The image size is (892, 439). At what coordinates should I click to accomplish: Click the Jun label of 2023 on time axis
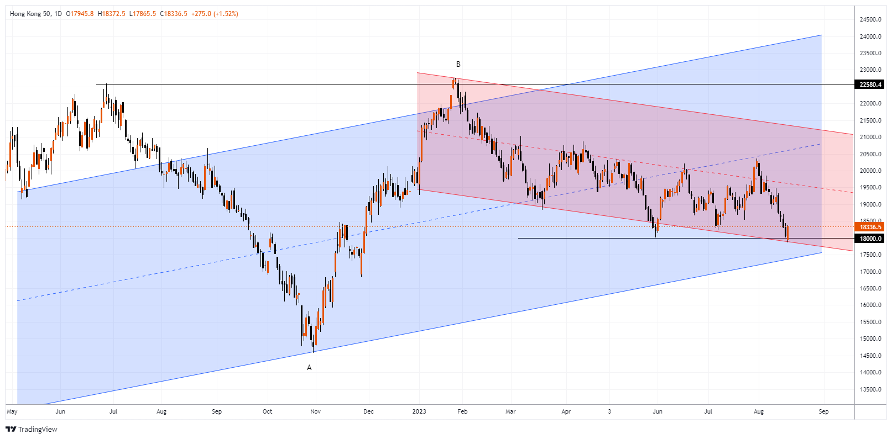tap(658, 411)
